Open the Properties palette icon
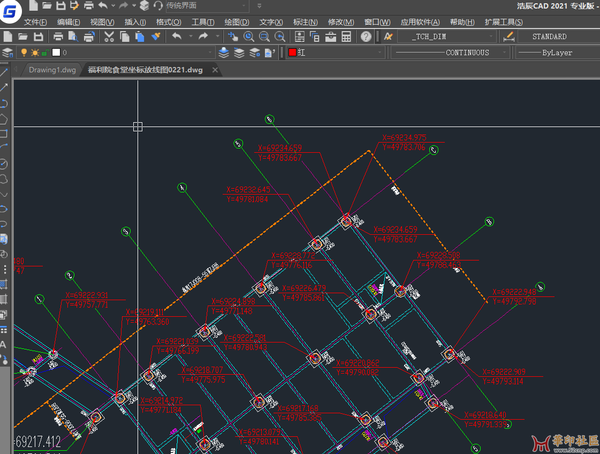 (x=300, y=37)
